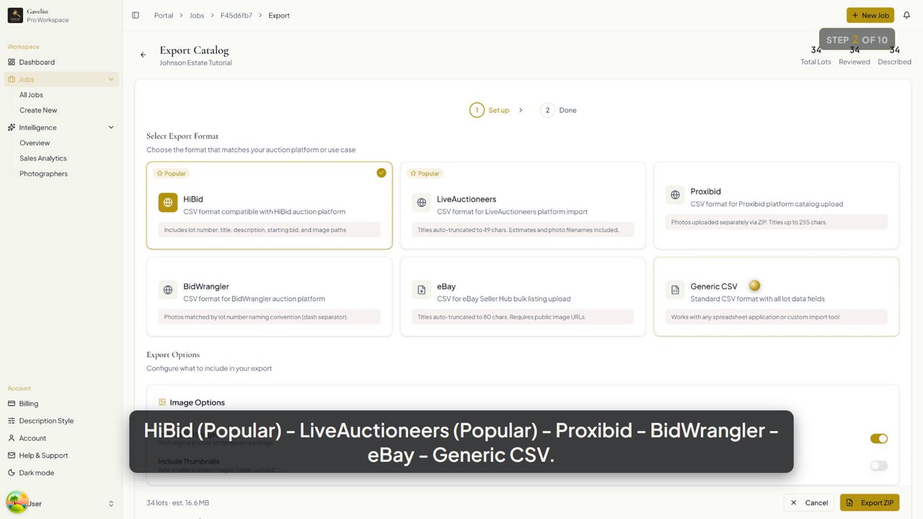923x519 pixels.
Task: Click the Gavelist logo icon
Action: coord(15,15)
